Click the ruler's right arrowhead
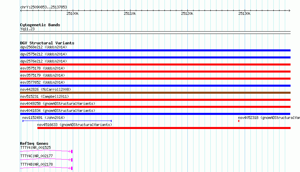This screenshot has height=172, width=300. [289, 11]
